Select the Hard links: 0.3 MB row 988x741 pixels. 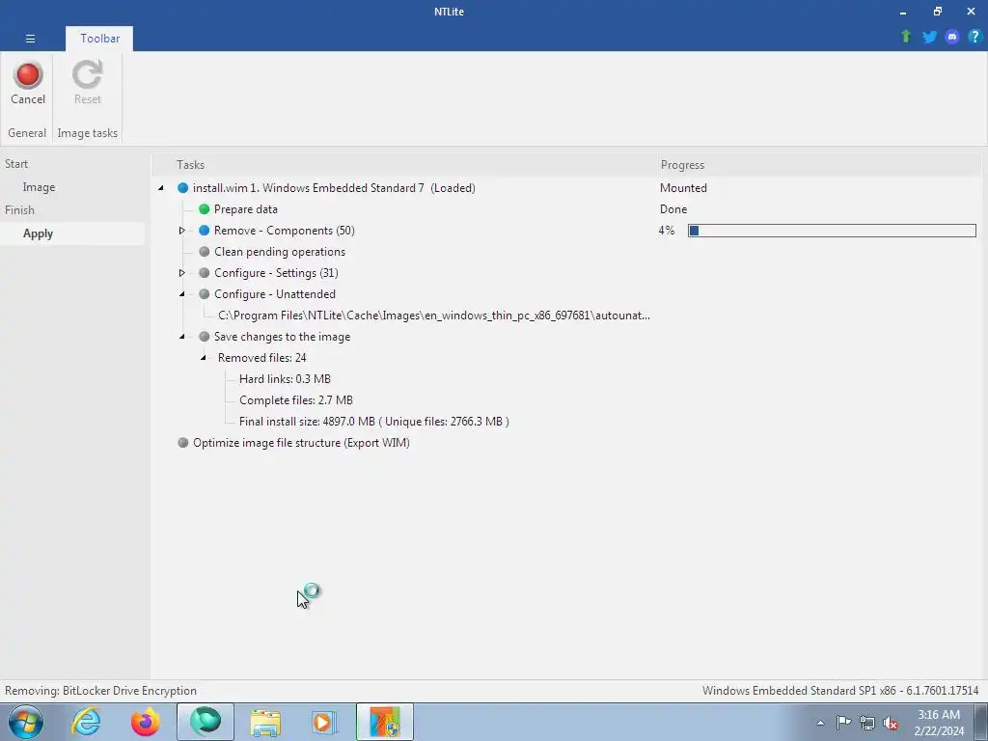pyautogui.click(x=285, y=378)
